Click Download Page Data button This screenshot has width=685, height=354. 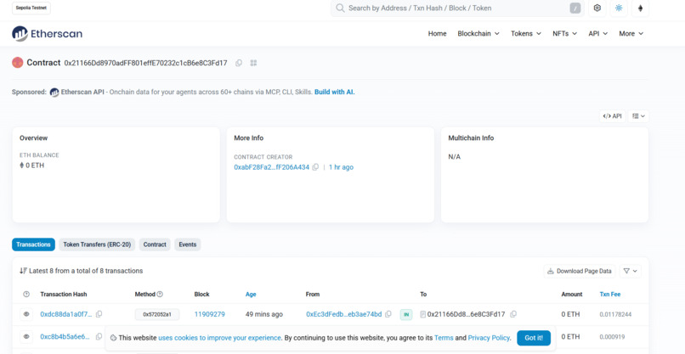pos(580,271)
